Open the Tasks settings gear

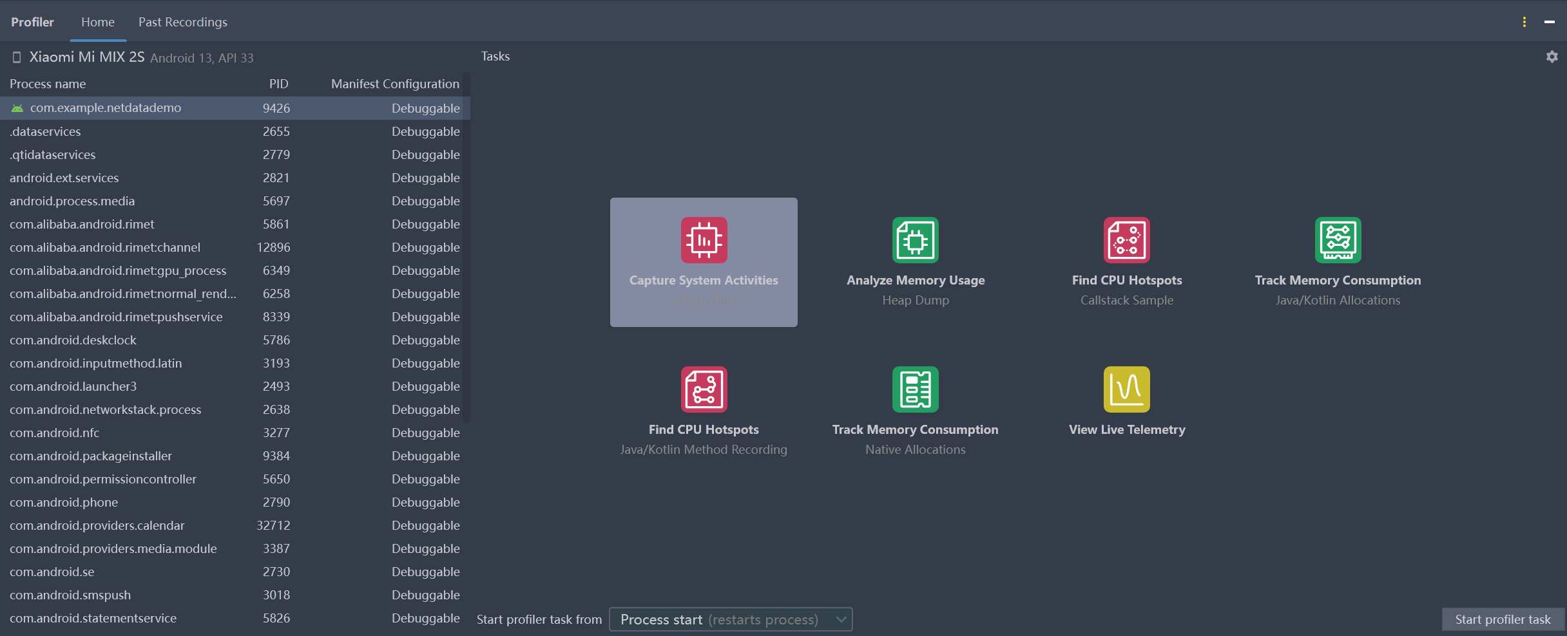click(x=1552, y=57)
